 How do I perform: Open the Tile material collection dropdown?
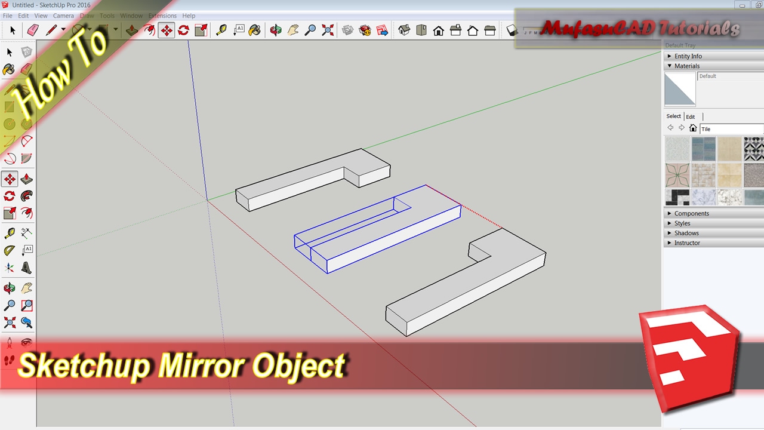732,129
